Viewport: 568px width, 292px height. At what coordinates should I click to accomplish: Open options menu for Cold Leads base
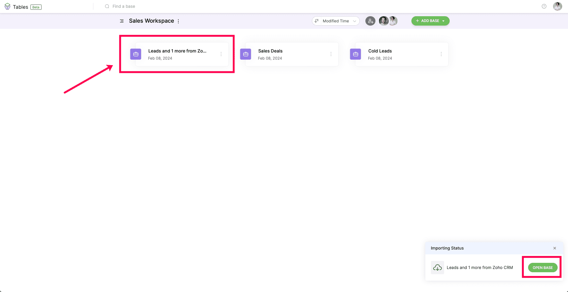click(441, 54)
